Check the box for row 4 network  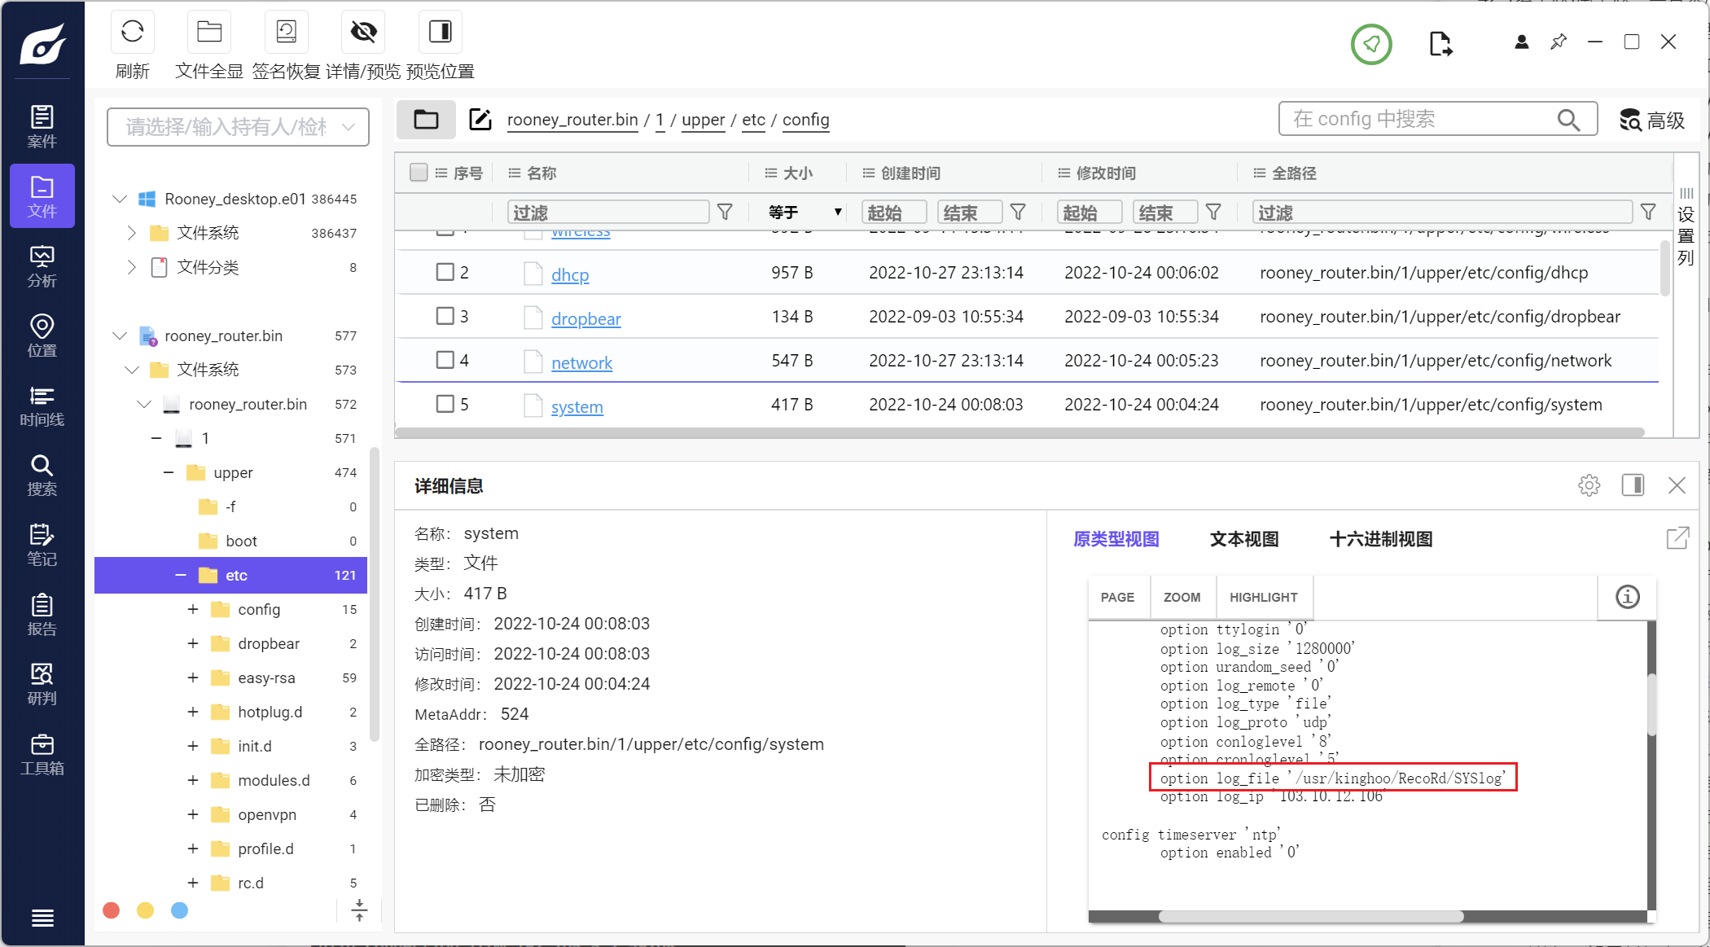(445, 360)
